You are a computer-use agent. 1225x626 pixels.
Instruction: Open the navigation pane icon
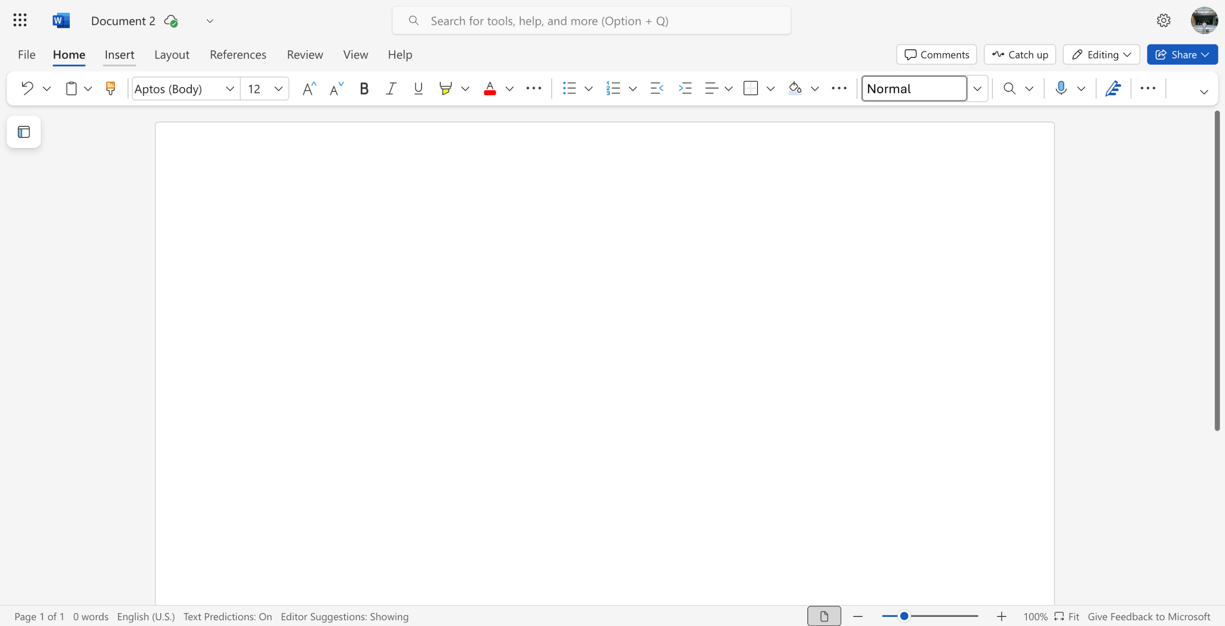tap(24, 132)
